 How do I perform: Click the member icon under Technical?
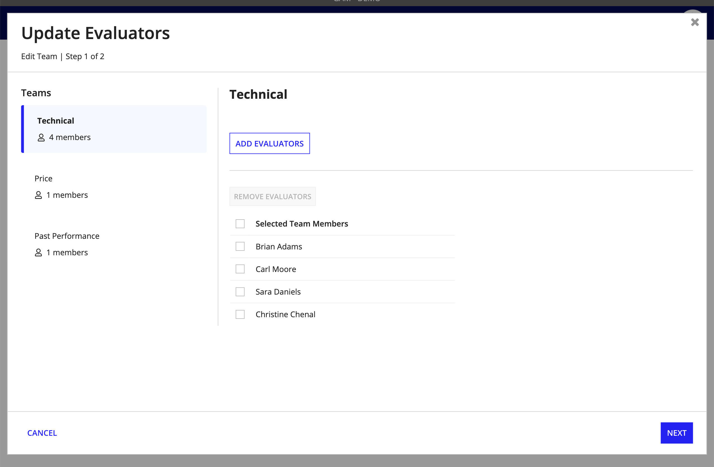41,138
